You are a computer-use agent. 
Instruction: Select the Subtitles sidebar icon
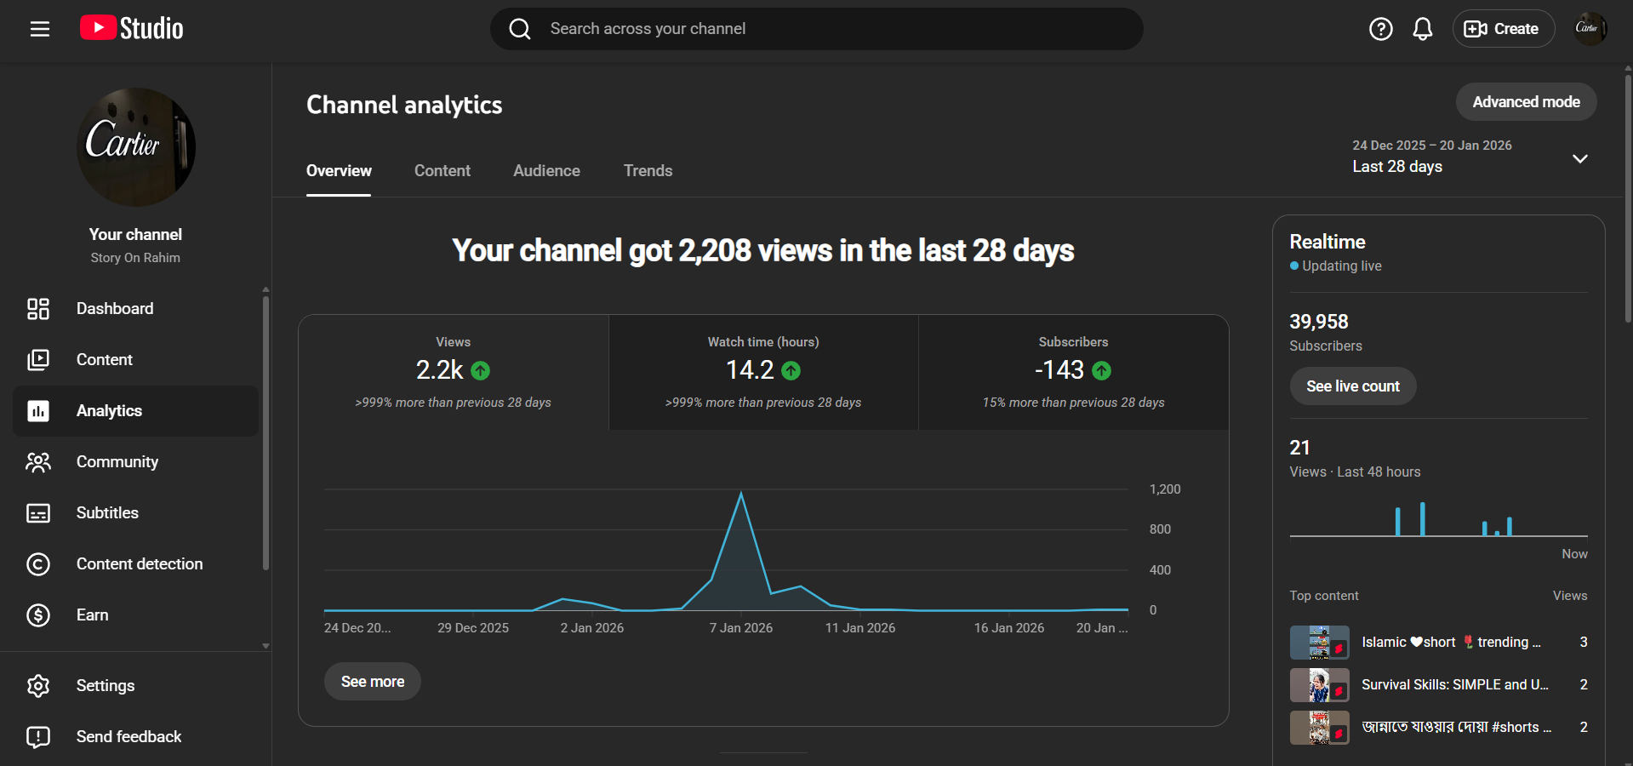pos(38,513)
